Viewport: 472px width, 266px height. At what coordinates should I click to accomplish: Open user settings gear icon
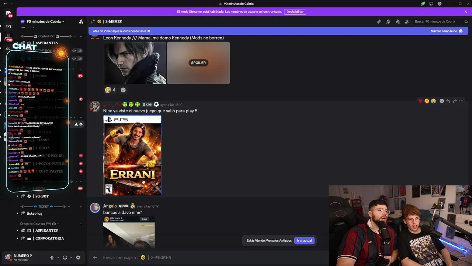(x=78, y=258)
